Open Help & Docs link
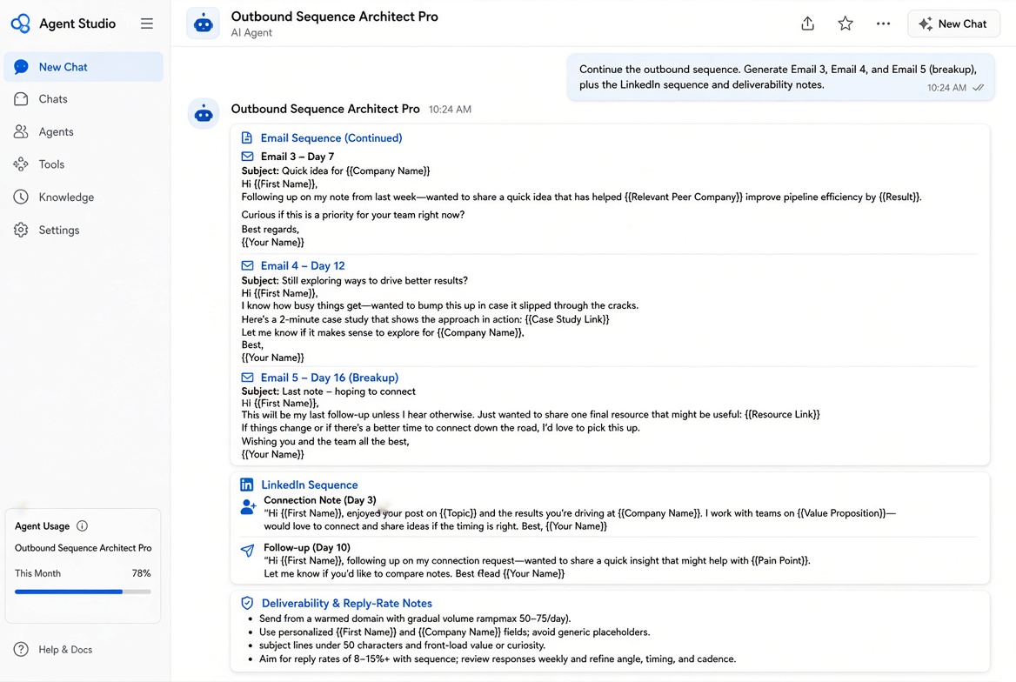Screen dimensions: 1016x682 click(65, 650)
